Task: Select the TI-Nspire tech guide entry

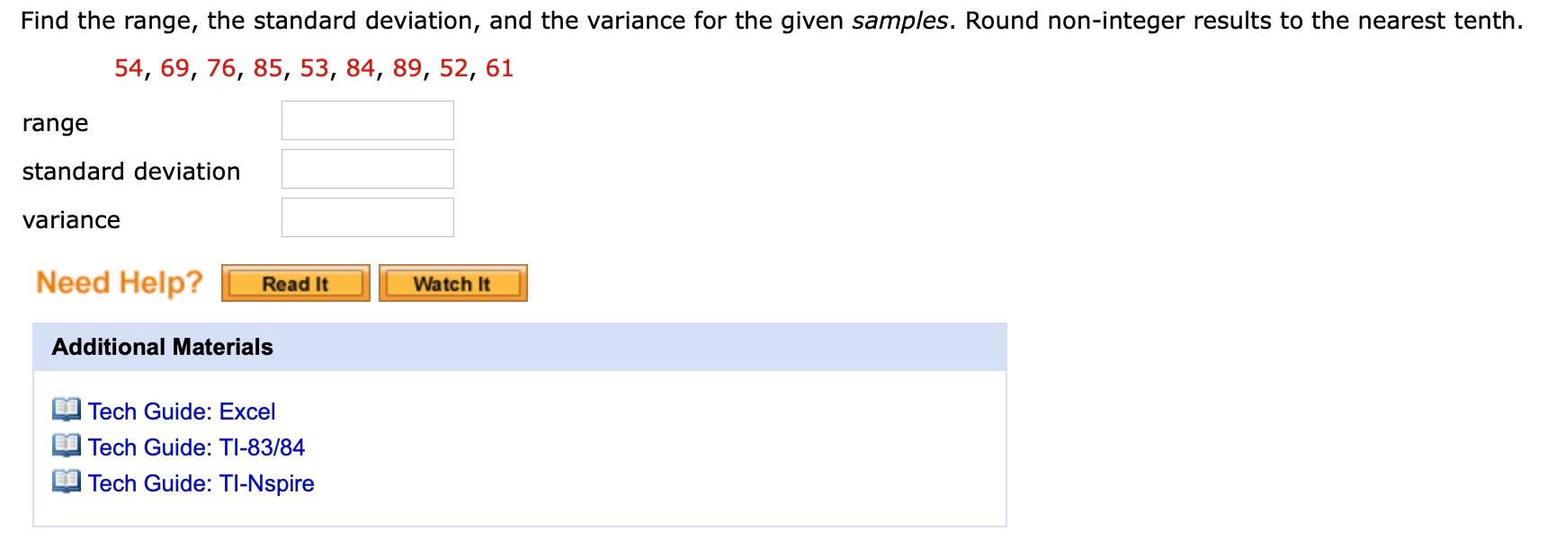Action: pos(200,483)
